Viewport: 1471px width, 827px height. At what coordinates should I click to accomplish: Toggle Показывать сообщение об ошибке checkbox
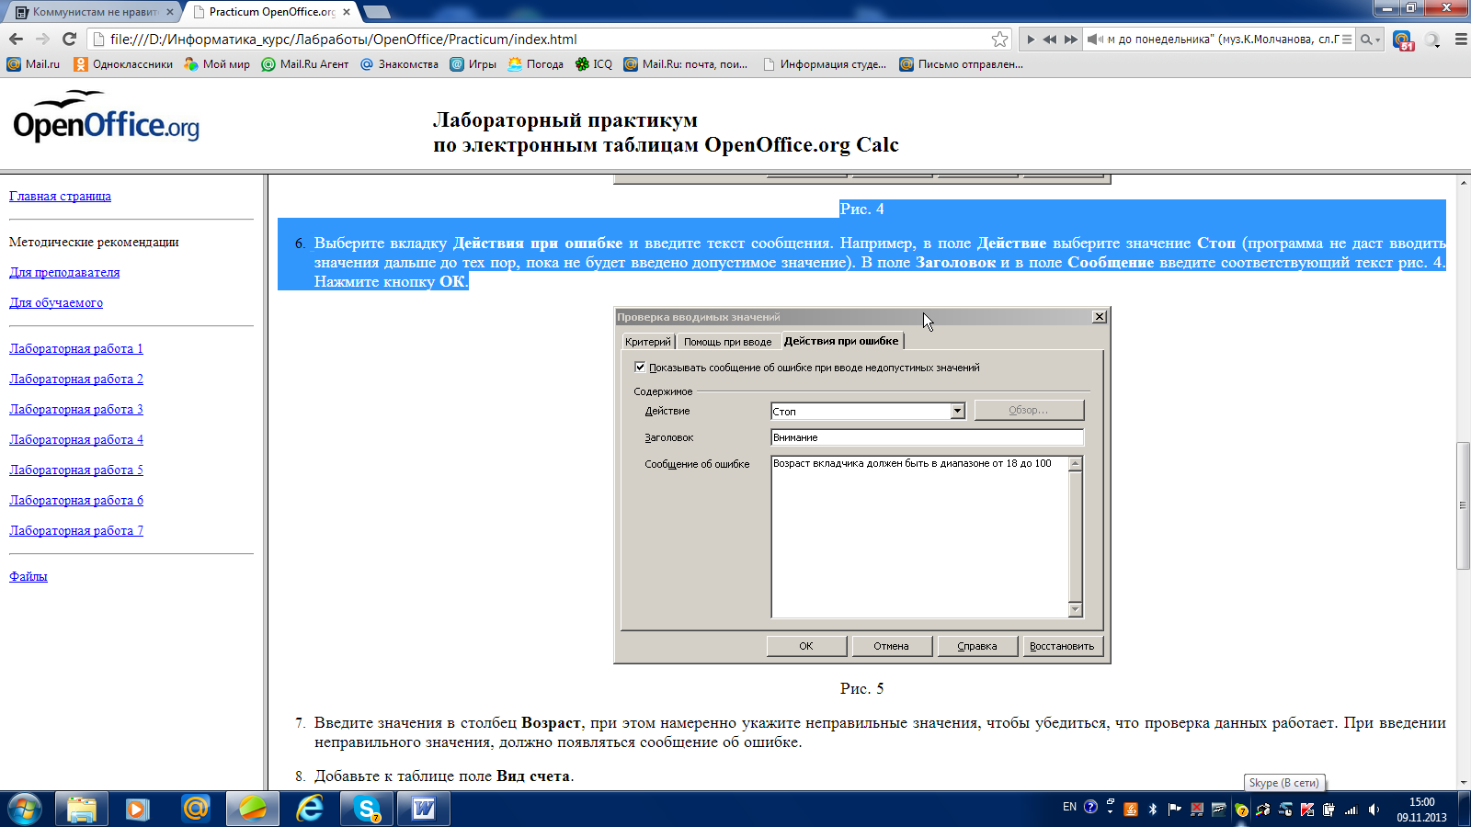640,367
